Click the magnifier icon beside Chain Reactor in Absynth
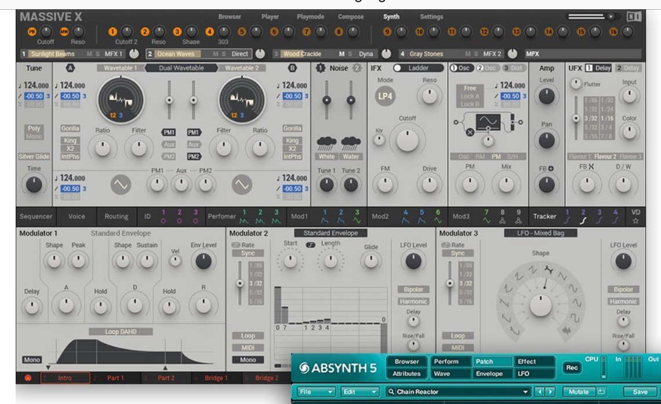This screenshot has height=404, width=661. point(391,392)
